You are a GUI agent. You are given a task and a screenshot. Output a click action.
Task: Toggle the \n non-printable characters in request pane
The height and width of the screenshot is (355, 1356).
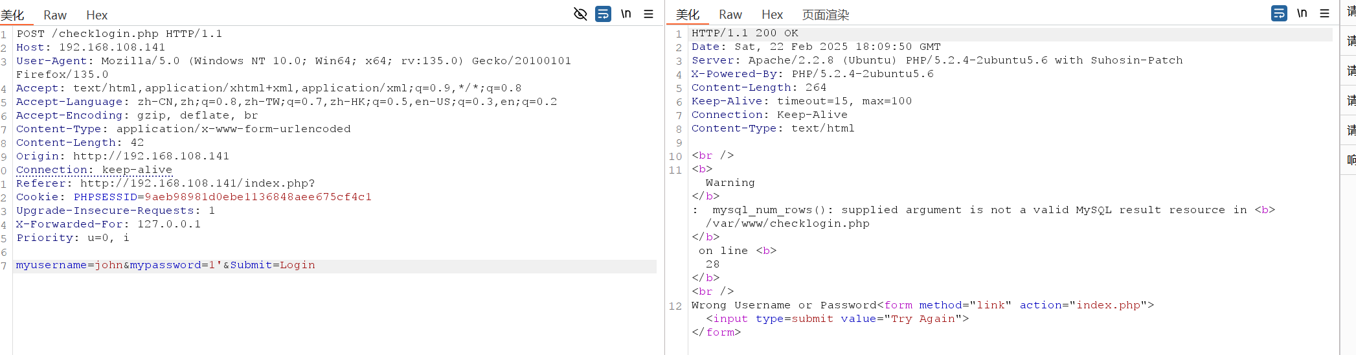pos(626,14)
